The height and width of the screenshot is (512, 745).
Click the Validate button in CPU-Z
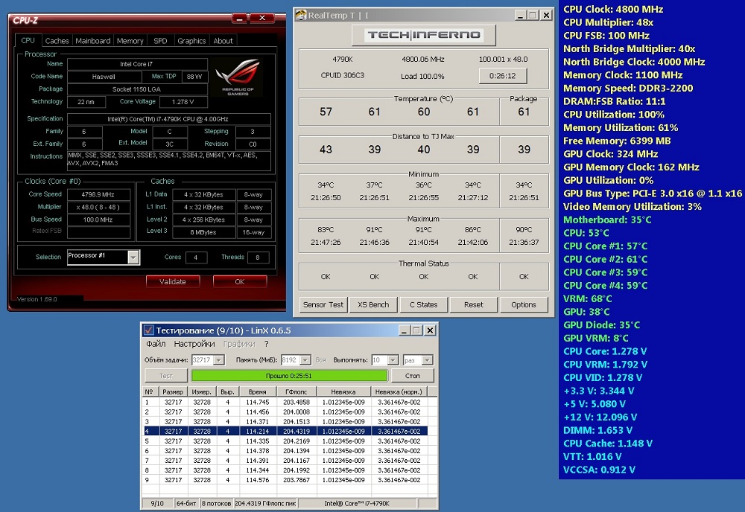tap(173, 281)
